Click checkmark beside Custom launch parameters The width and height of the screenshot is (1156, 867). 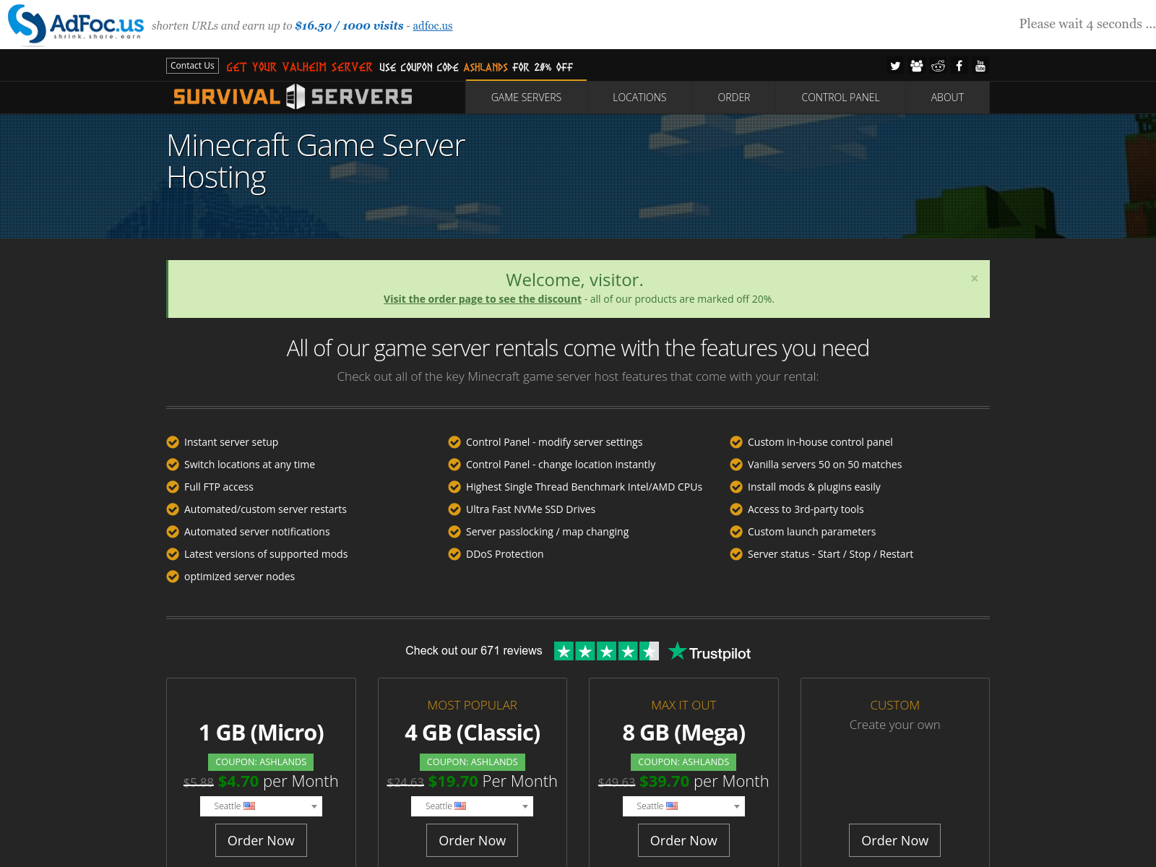[736, 532]
